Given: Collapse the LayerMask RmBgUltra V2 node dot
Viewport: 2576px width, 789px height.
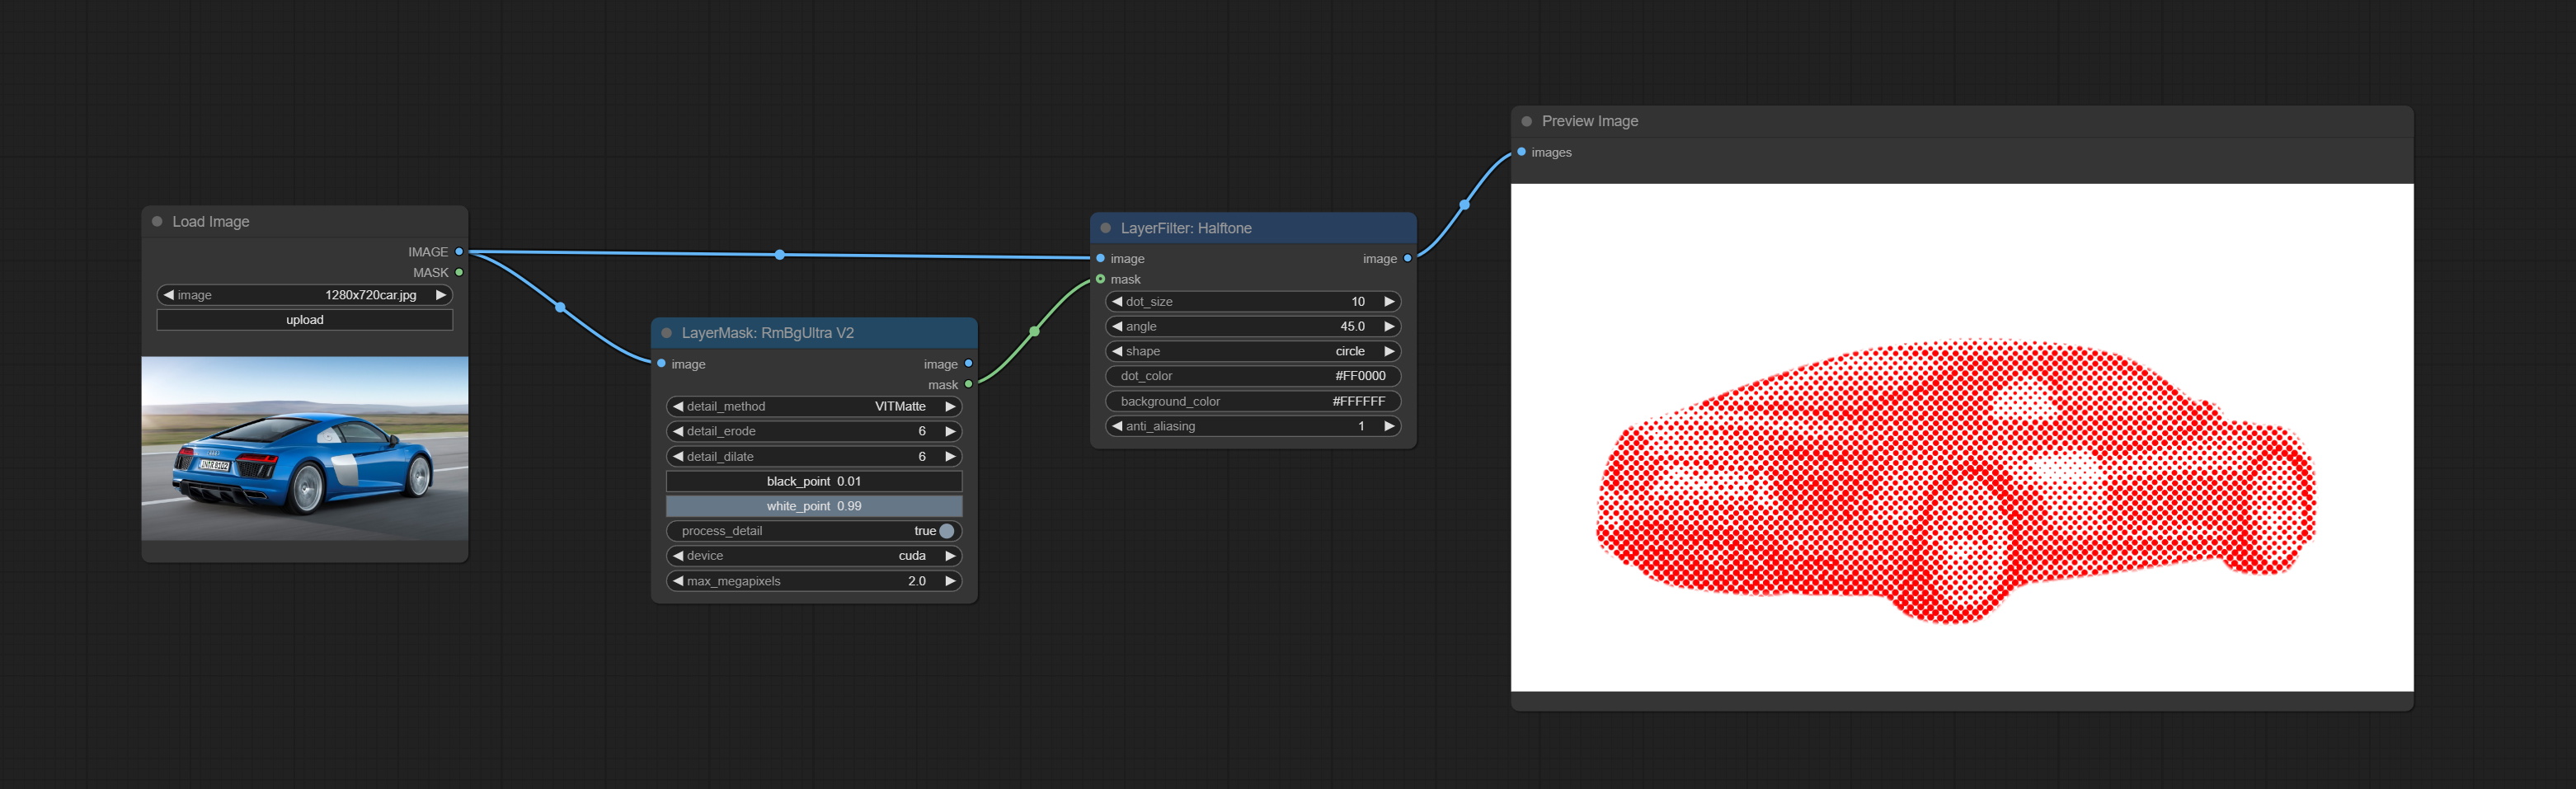Looking at the screenshot, I should pos(667,333).
